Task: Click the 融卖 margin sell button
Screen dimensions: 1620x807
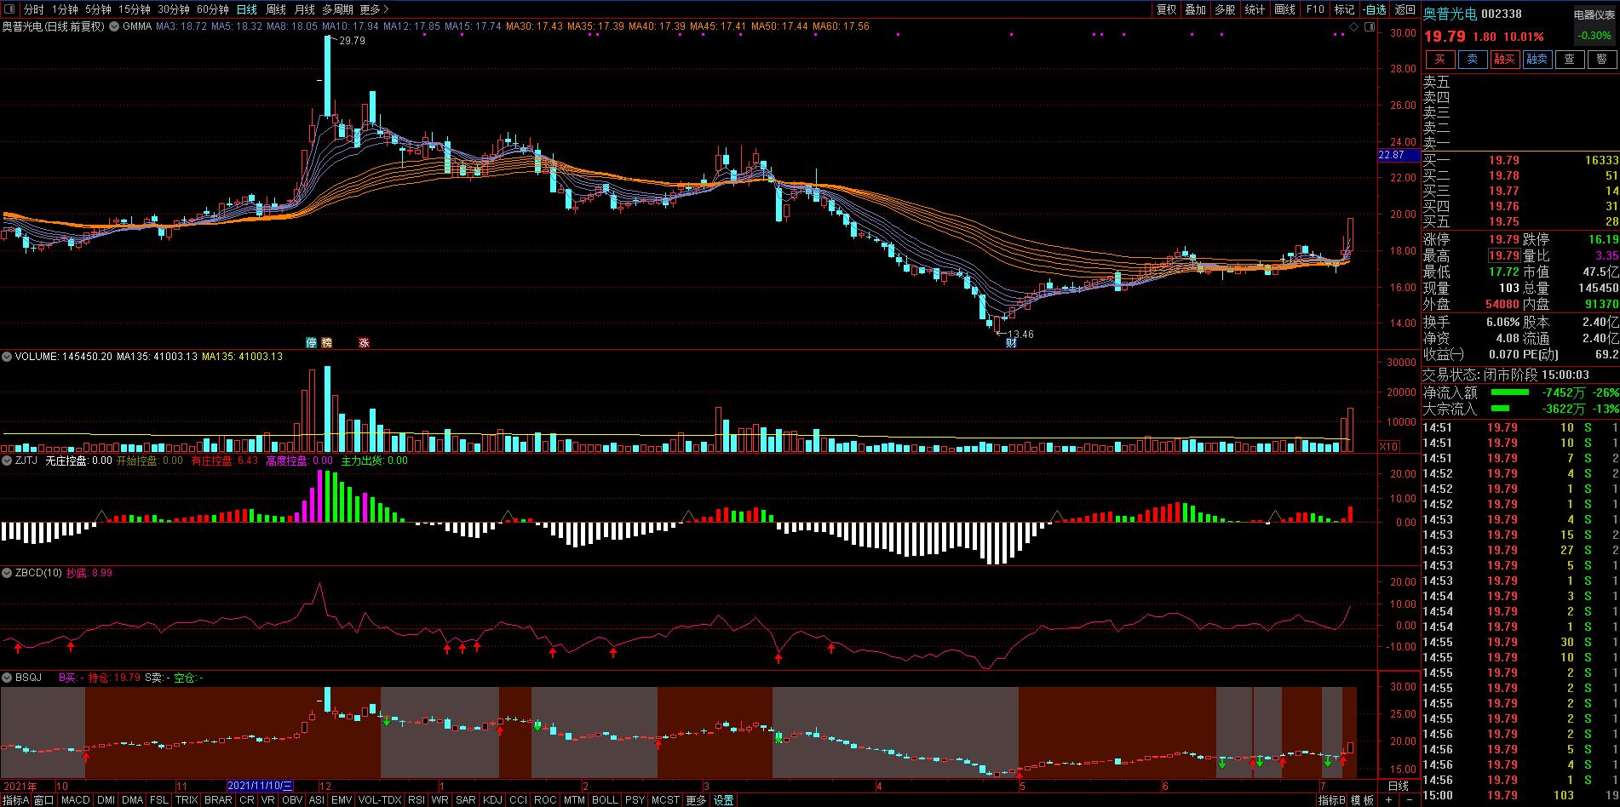Action: coord(1537,59)
